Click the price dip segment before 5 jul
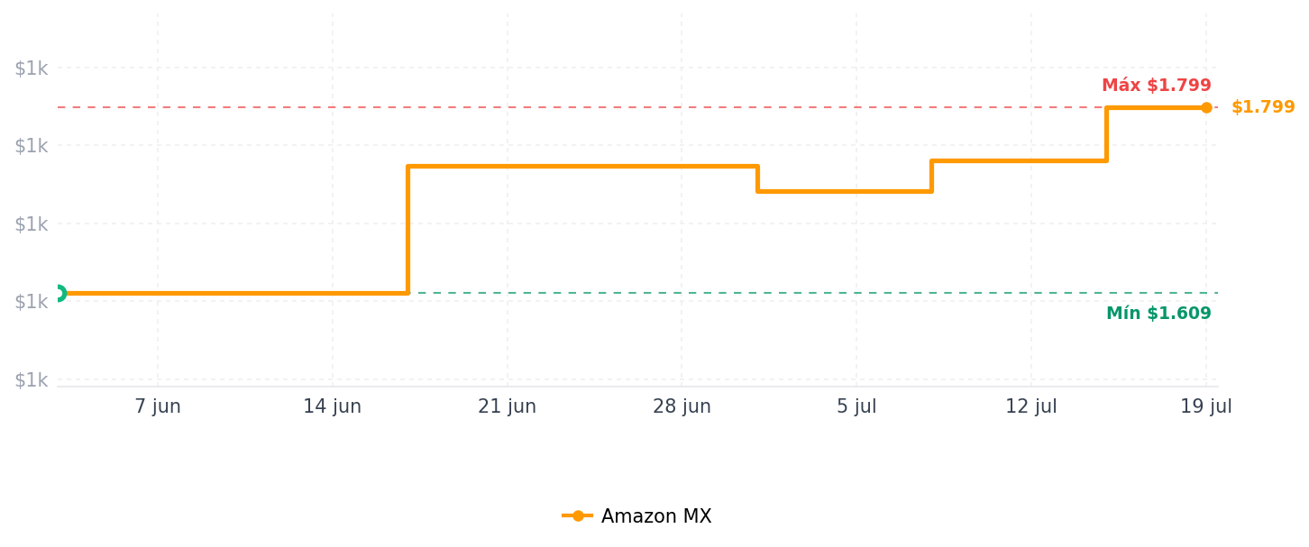 pyautogui.click(x=845, y=191)
